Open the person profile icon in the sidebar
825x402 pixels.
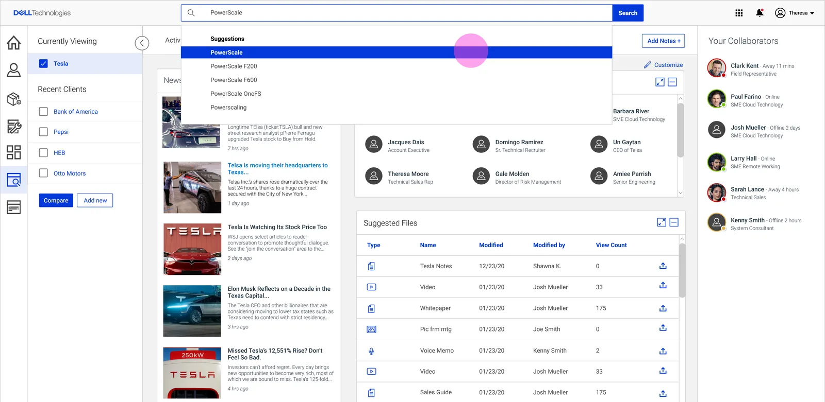point(14,70)
